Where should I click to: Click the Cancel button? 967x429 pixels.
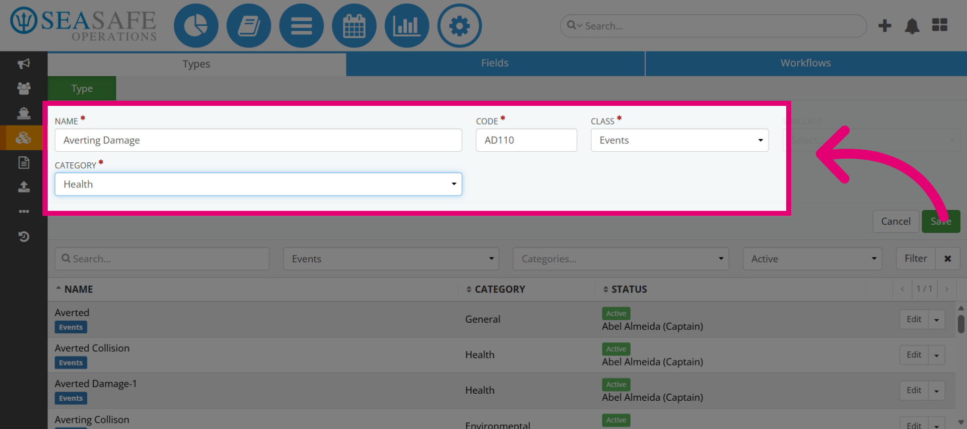pos(895,221)
